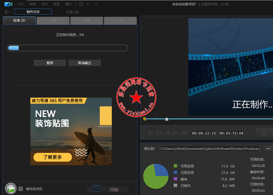Click the elapsed time 00:00:43 value
This screenshot has height=195, width=273.
[x=258, y=190]
